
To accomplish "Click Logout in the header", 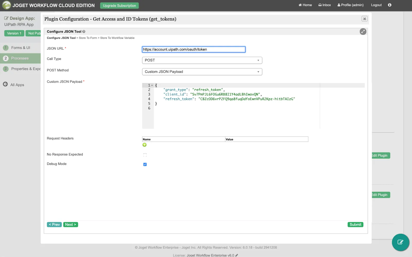I will [376, 5].
